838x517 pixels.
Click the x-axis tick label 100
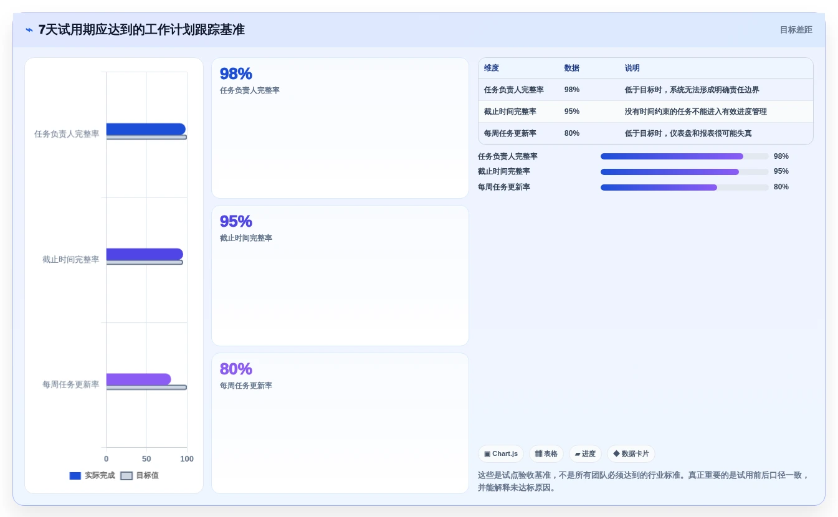[x=187, y=459]
